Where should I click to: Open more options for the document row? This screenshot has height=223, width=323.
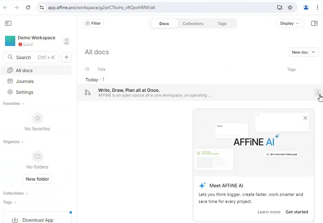[x=318, y=92]
